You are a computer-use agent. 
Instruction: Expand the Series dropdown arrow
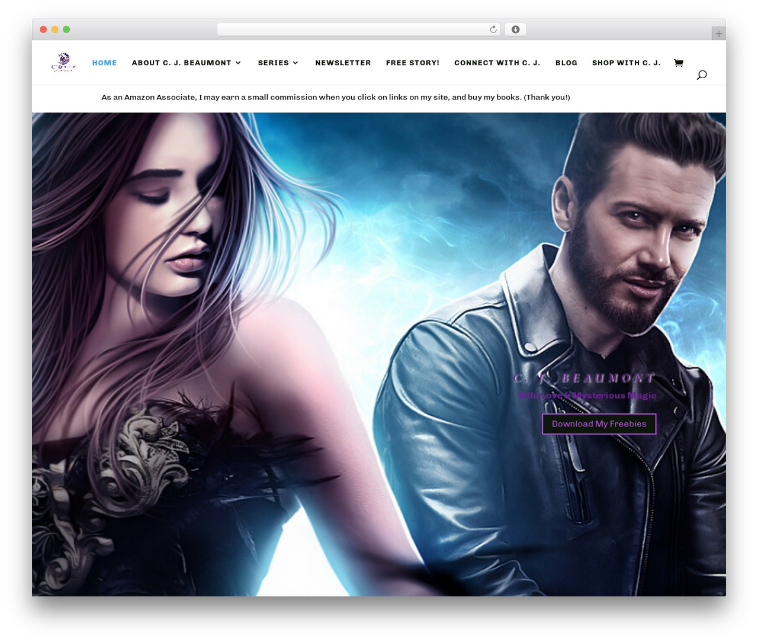296,63
